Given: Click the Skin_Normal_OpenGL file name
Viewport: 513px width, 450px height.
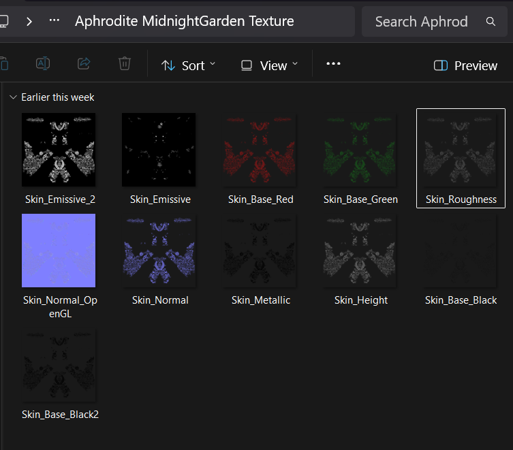Looking at the screenshot, I should [x=60, y=307].
